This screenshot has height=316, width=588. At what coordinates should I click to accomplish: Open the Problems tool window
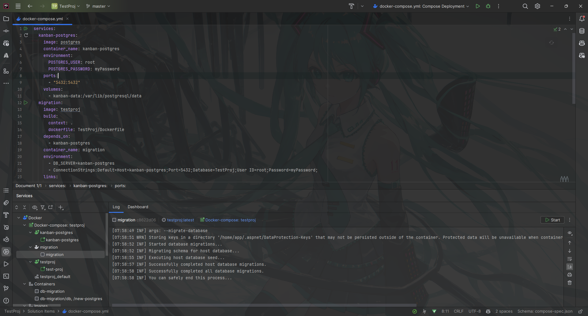point(6,301)
